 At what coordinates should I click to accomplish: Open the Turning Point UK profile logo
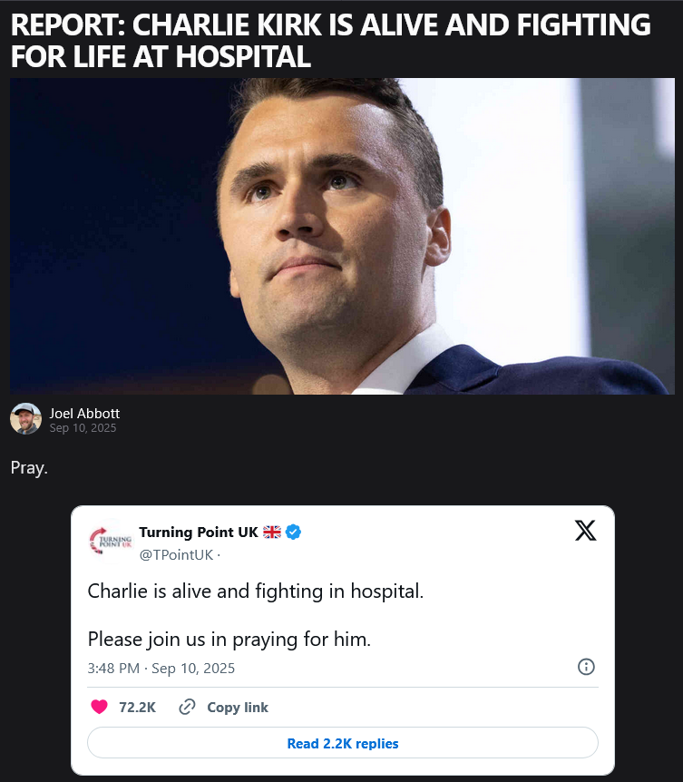(x=110, y=543)
